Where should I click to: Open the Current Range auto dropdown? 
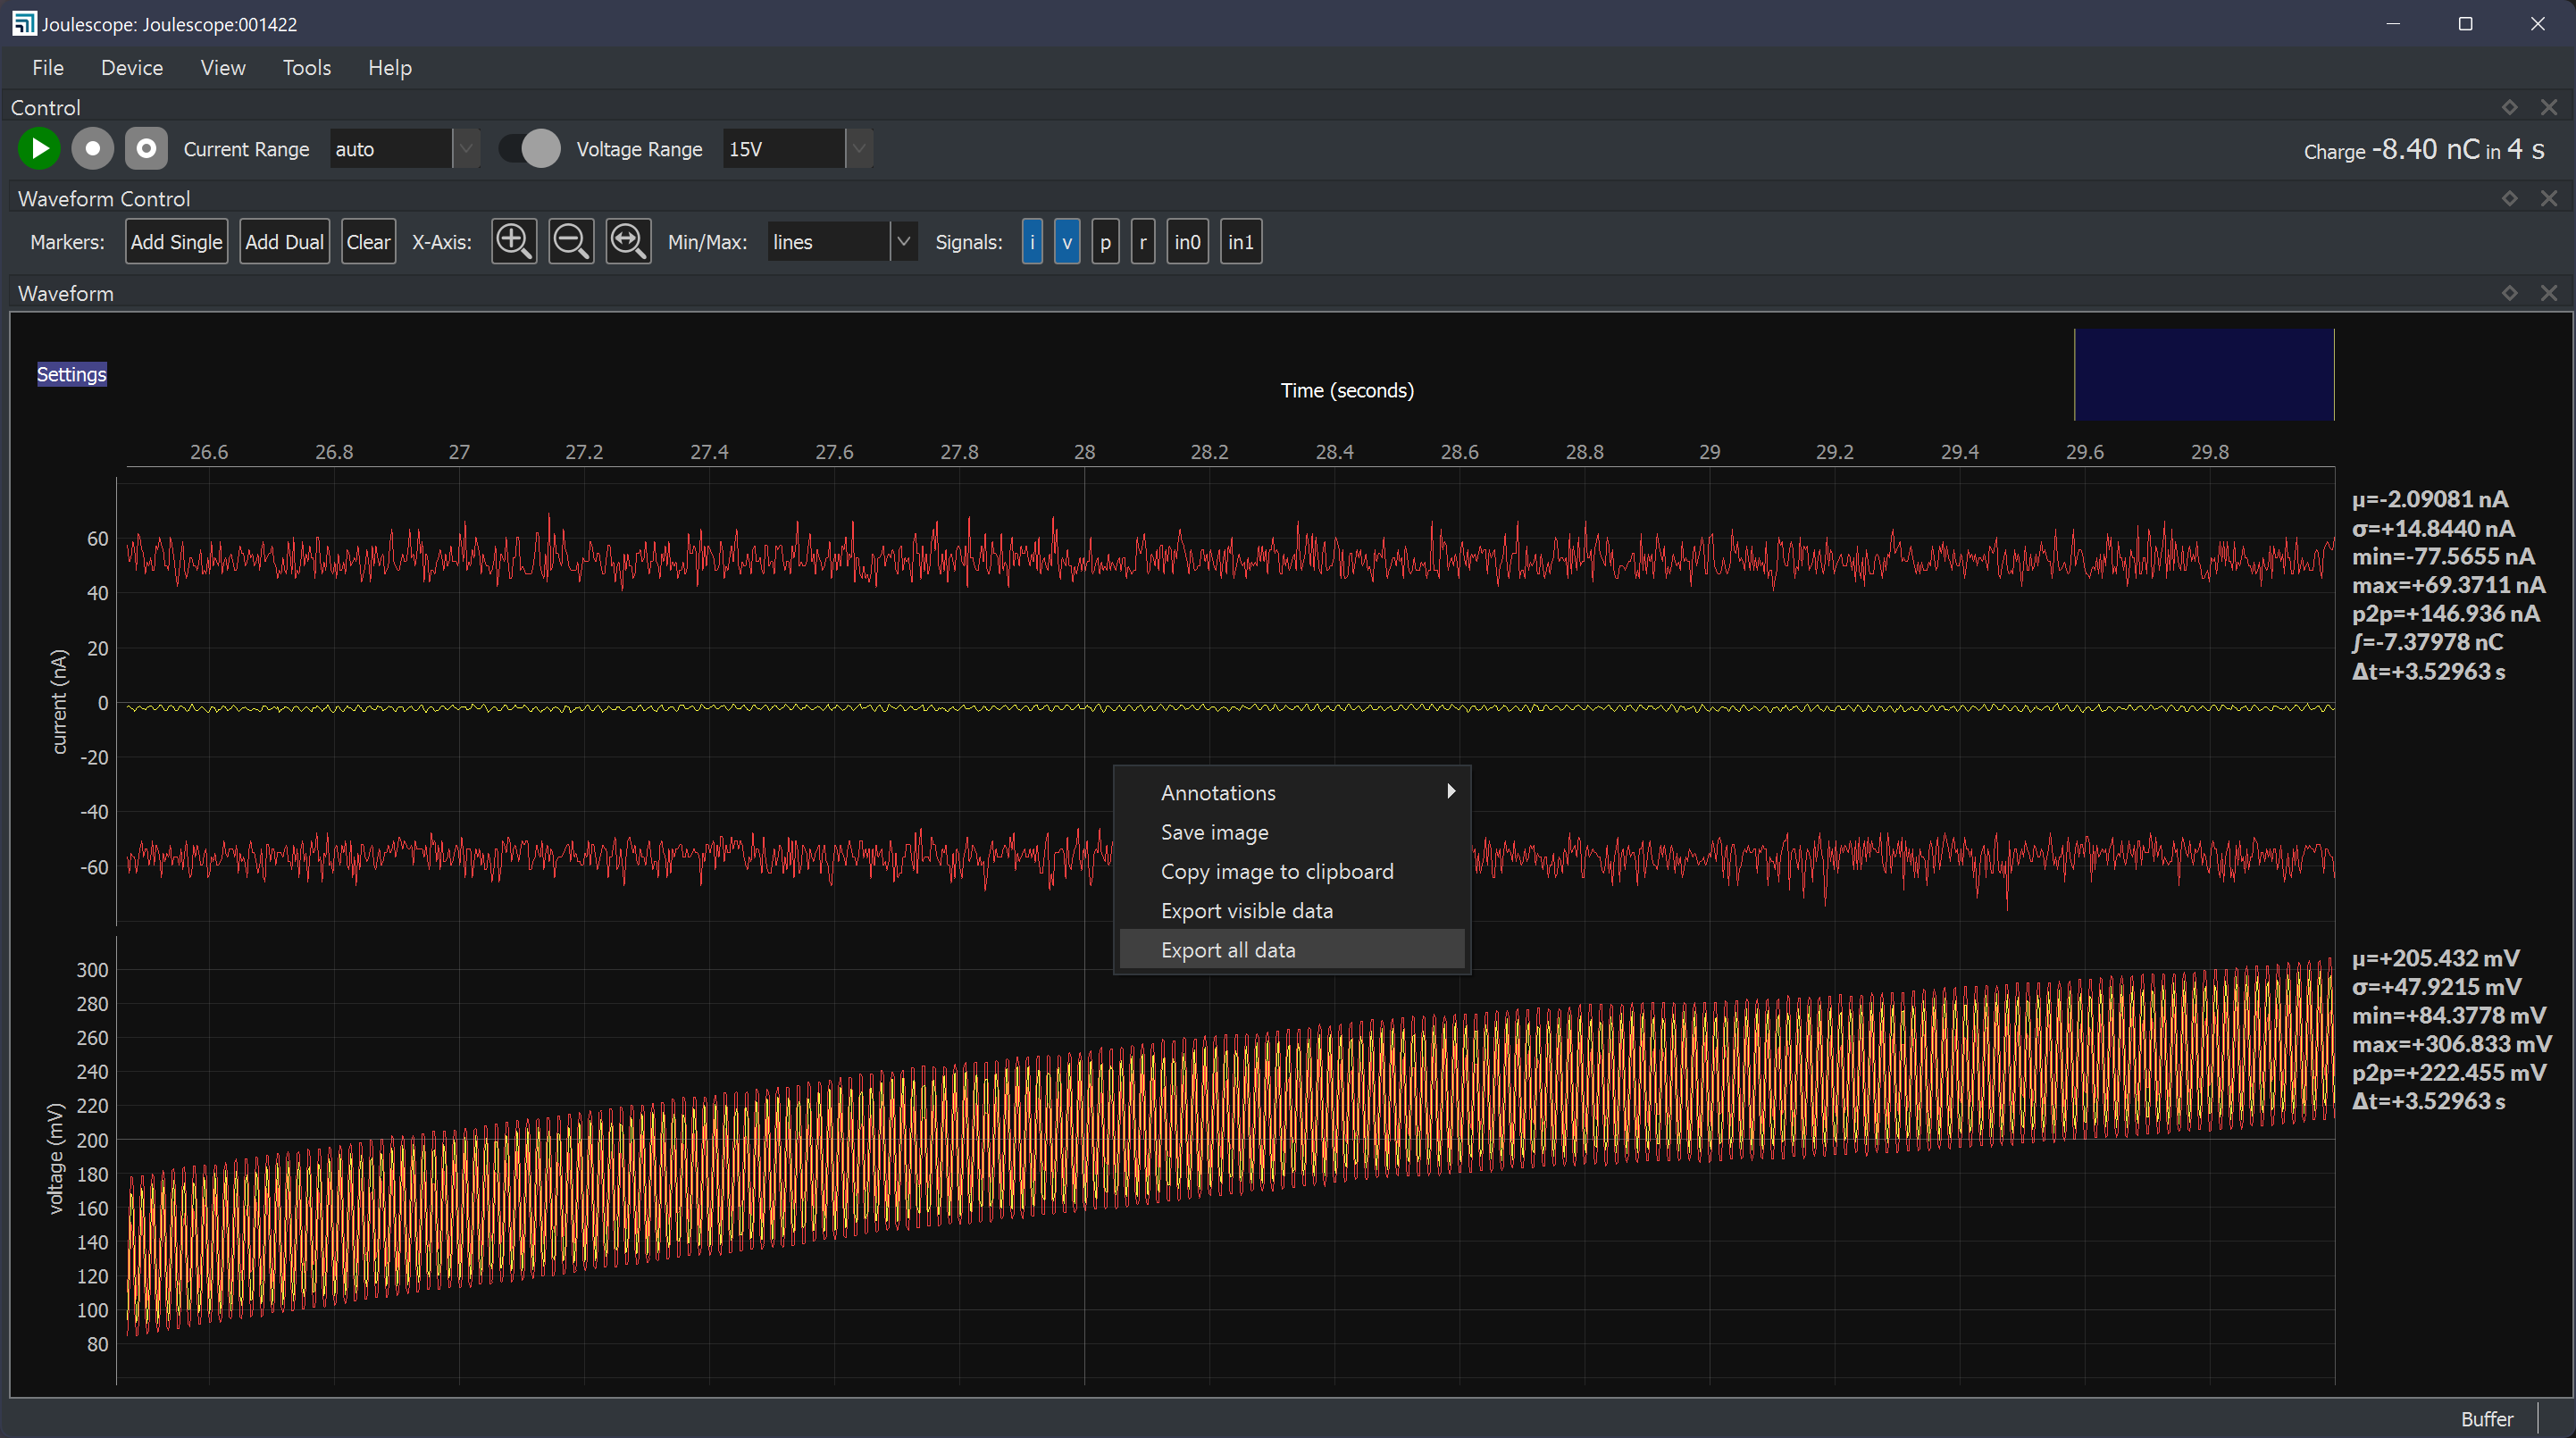[465, 148]
